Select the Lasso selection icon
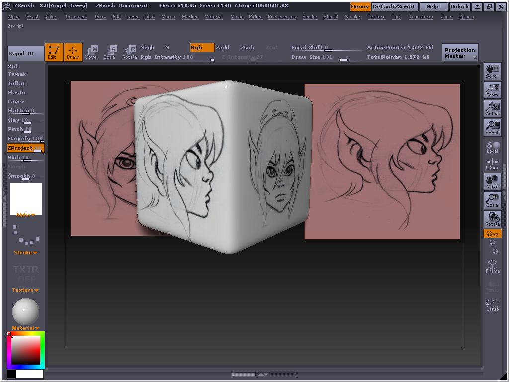The width and height of the screenshot is (509, 382). [492, 303]
